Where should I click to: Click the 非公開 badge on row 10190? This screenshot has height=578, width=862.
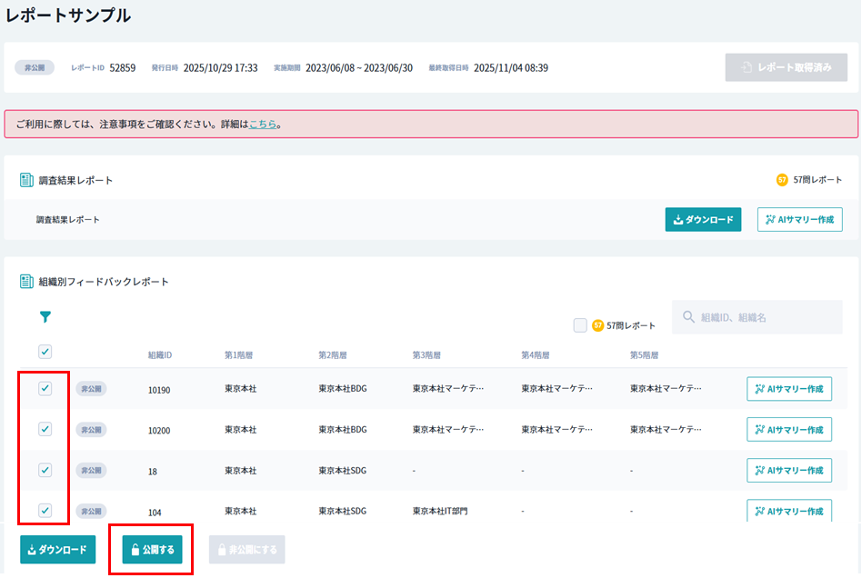click(x=91, y=388)
